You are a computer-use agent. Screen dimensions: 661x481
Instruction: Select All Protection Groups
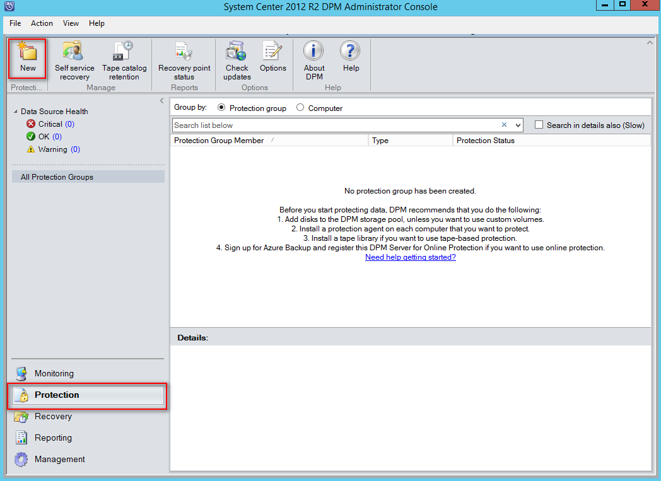tap(88, 177)
